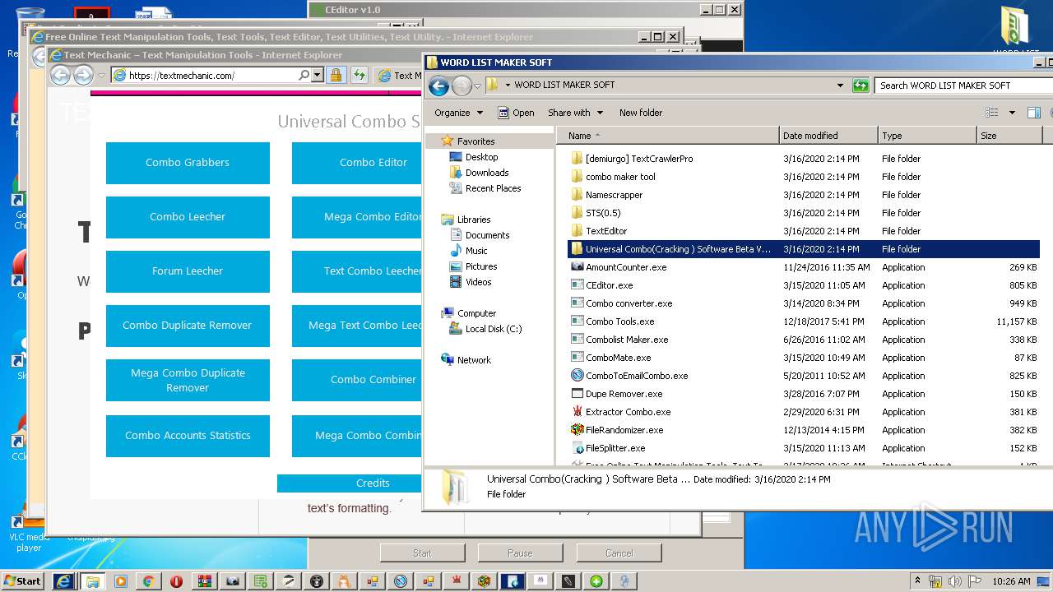Open Downloads under Favorites

[x=487, y=173]
